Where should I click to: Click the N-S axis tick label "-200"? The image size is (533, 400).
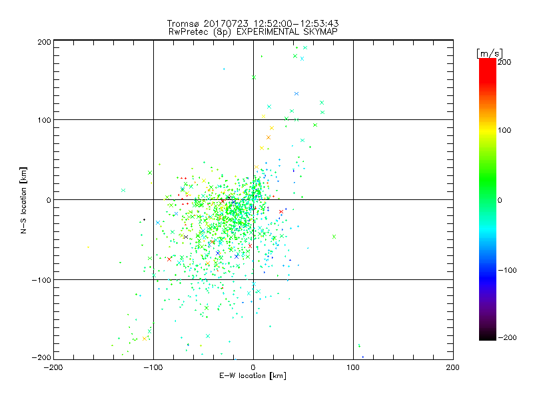pos(41,357)
